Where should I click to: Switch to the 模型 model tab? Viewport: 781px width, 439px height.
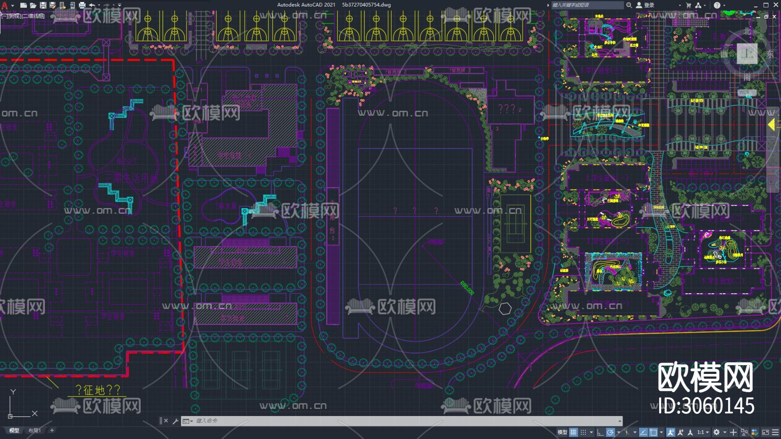pyautogui.click(x=14, y=430)
